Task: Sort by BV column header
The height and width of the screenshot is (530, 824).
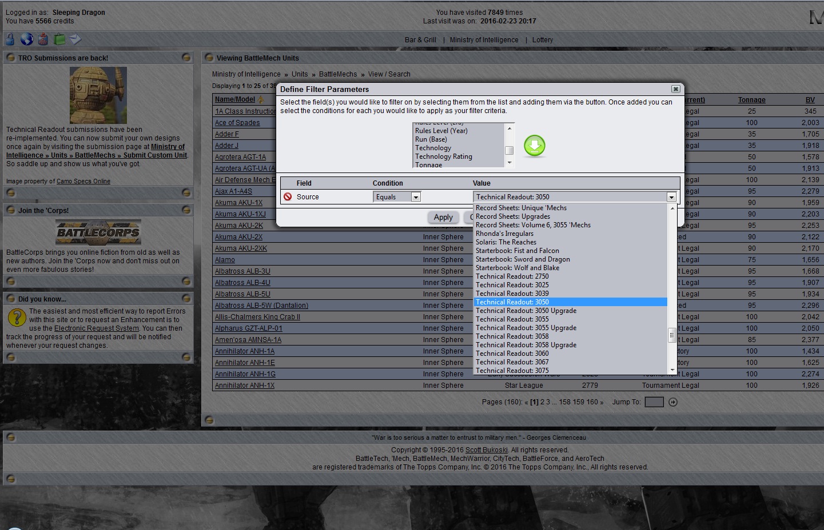Action: (810, 100)
